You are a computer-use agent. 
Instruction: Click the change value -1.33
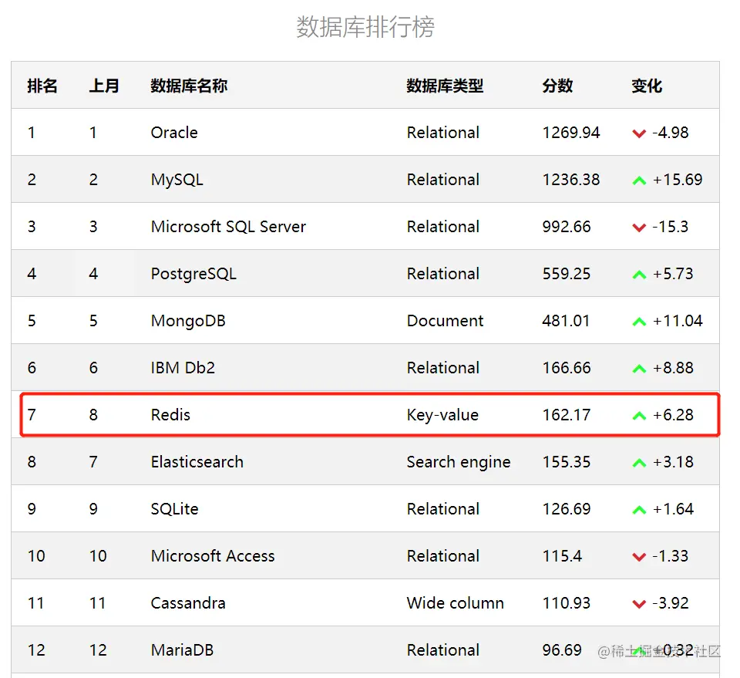670,556
